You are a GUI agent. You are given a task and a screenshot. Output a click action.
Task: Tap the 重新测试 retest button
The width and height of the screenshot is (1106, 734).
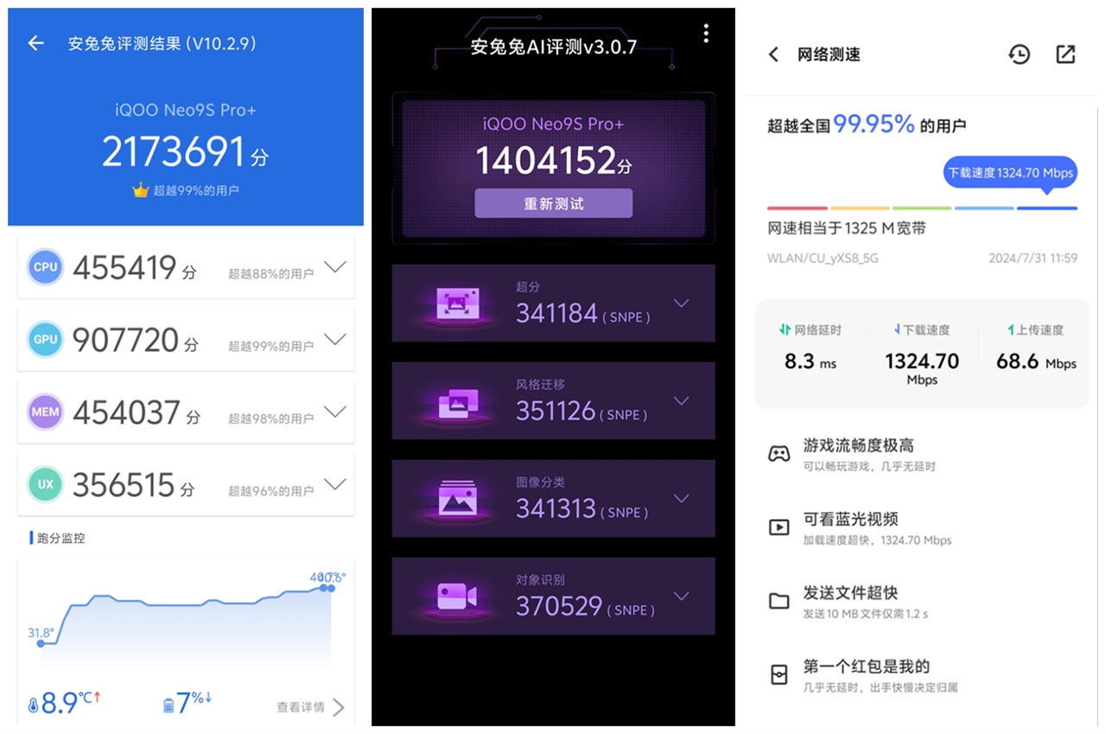coord(553,204)
